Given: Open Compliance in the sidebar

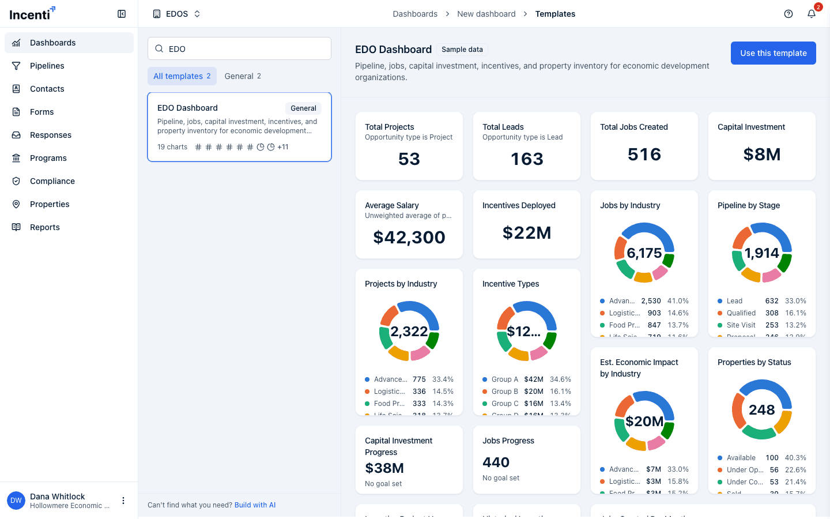Looking at the screenshot, I should (69, 181).
